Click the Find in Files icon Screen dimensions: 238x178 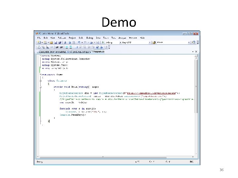[x=154, y=43]
